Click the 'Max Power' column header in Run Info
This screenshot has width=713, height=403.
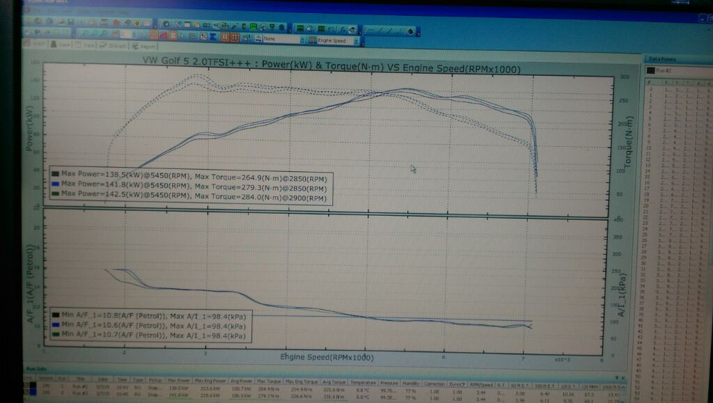tap(178, 382)
